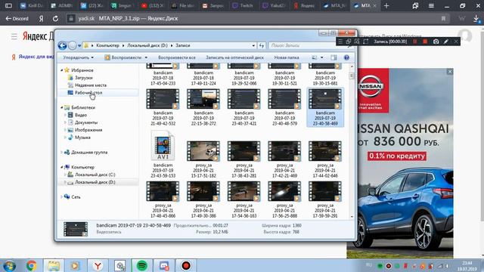Close the Nissan Qashqai advertisement
Screen dimensions: 484x272
pyautogui.click(x=450, y=72)
